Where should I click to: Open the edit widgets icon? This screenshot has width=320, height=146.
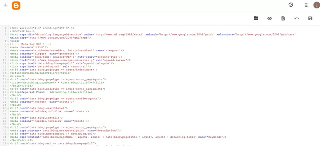click(256, 18)
